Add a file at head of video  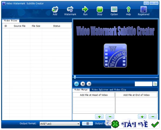click(99, 117)
